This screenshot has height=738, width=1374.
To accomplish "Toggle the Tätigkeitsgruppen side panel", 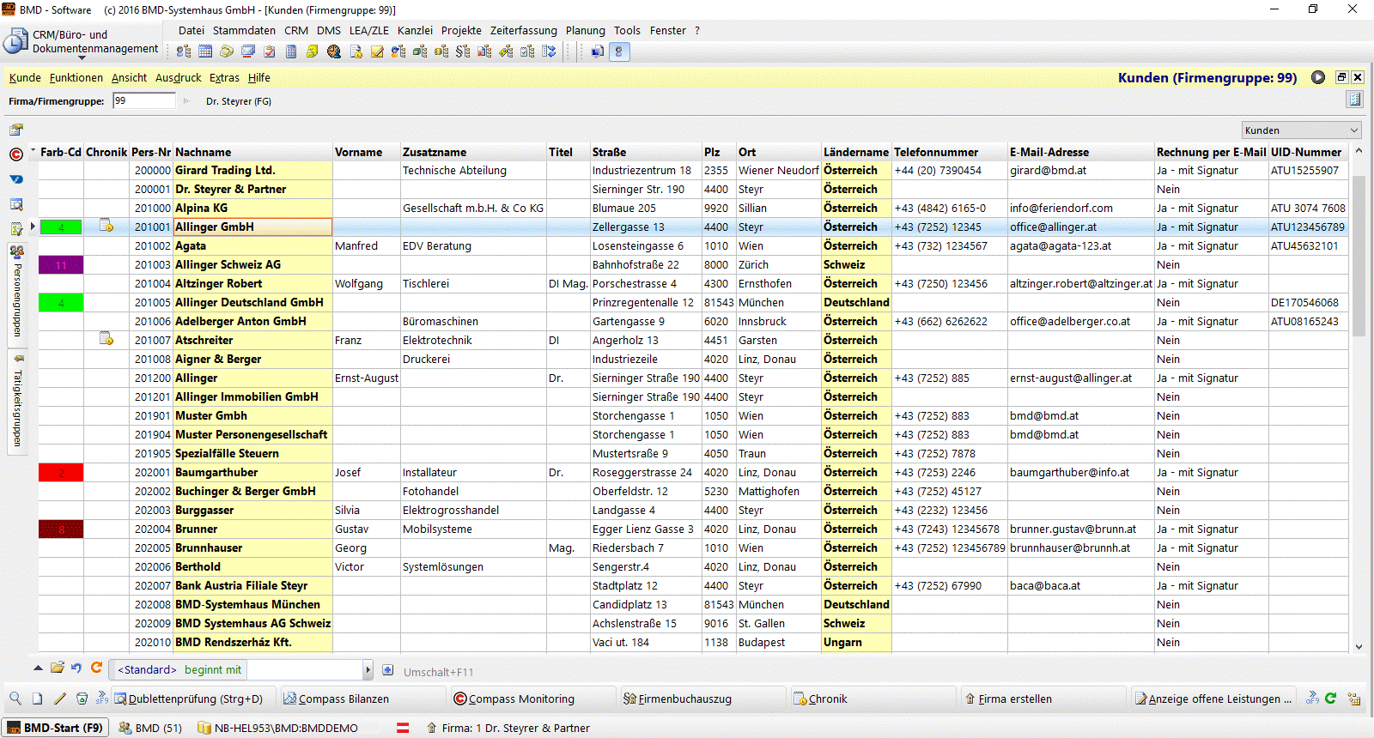I will point(16,399).
